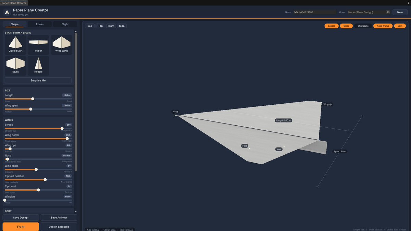Adjust the Nose slider handle
Viewport: 411px width, 231px height.
(x=7, y=159)
